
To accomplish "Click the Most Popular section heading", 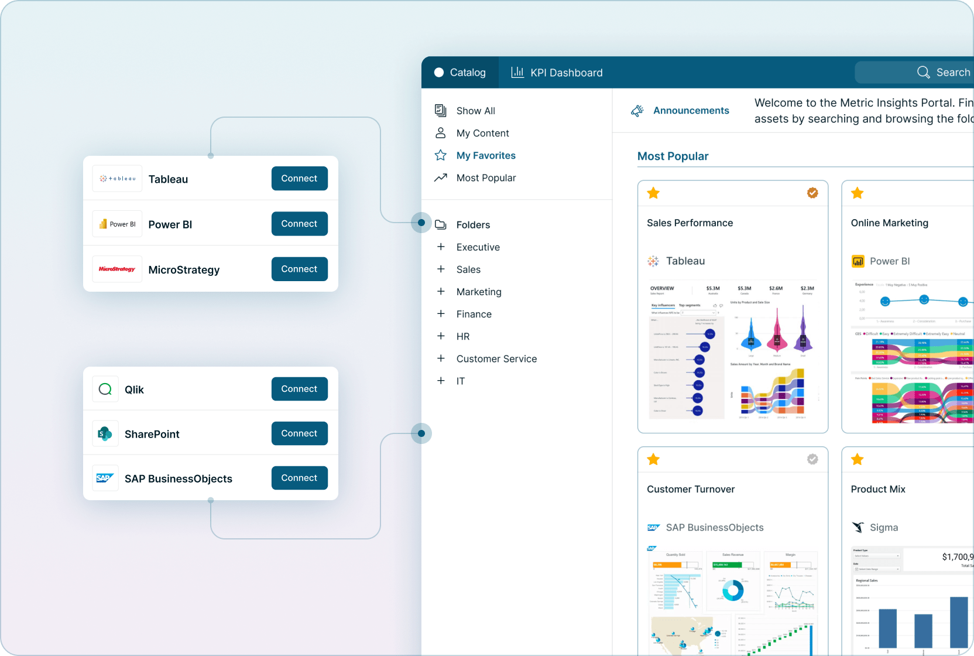I will (x=673, y=156).
